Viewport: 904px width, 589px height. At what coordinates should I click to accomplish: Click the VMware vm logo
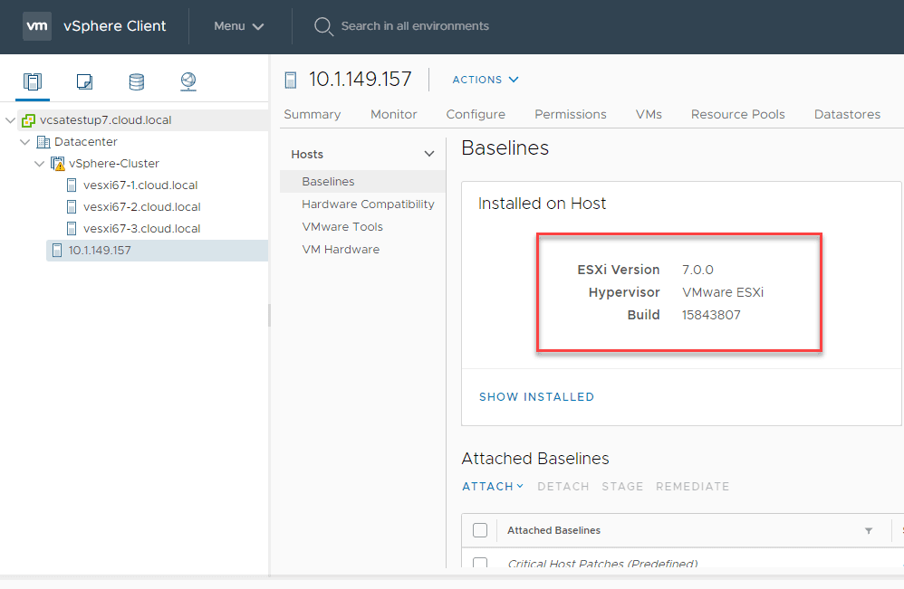point(37,26)
